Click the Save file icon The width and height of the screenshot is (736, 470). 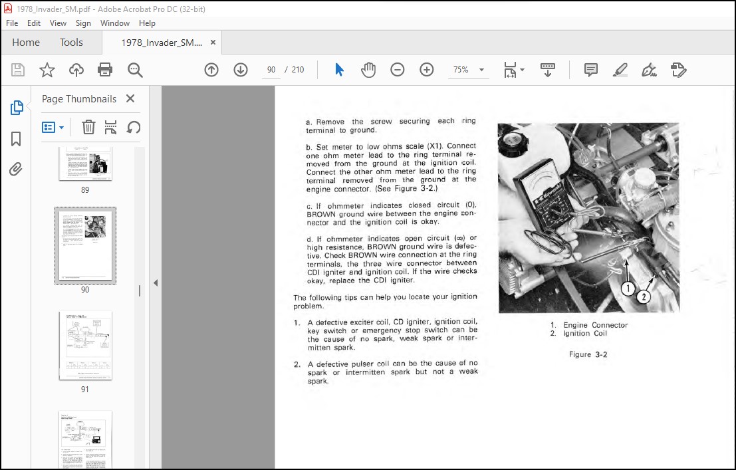pyautogui.click(x=18, y=70)
